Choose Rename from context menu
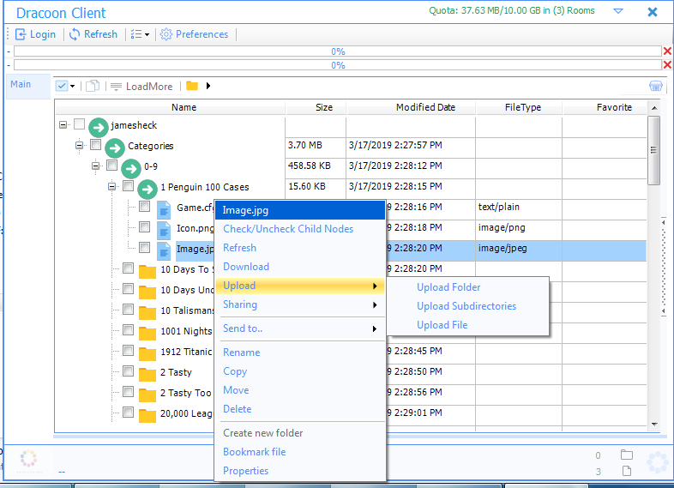This screenshot has width=674, height=488. pyautogui.click(x=300, y=352)
